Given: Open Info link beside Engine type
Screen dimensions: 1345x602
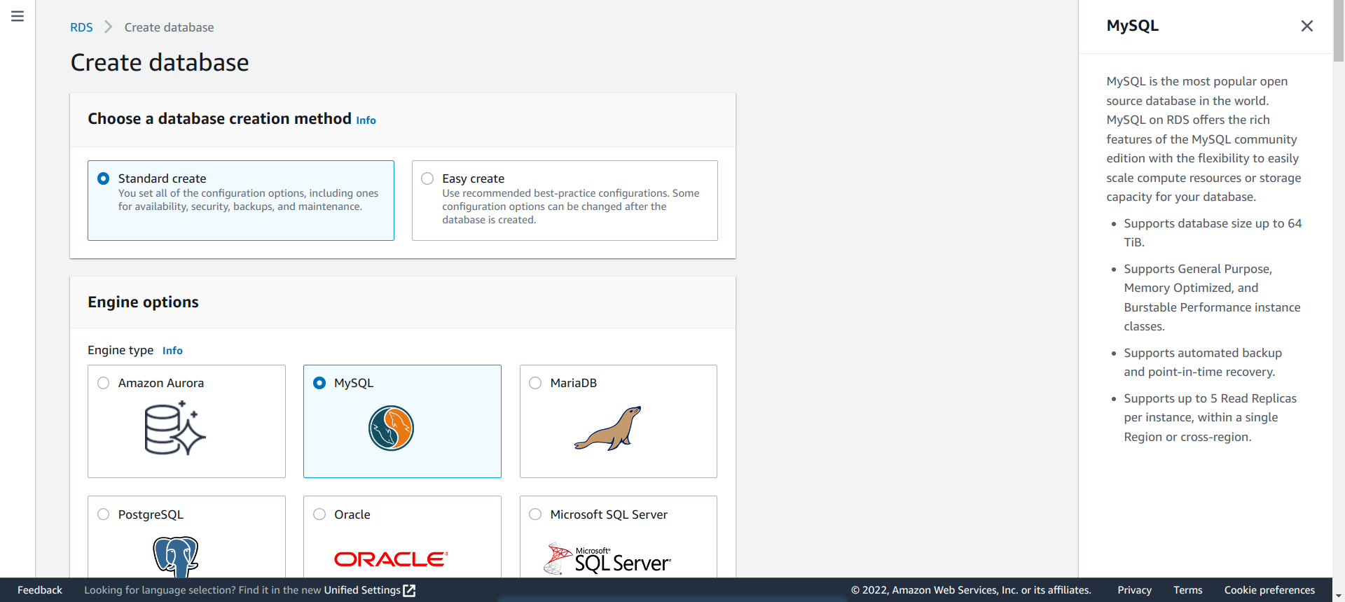Looking at the screenshot, I should (172, 351).
